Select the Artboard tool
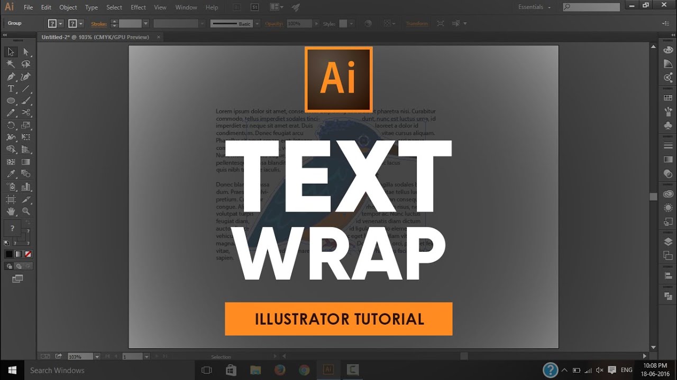The image size is (677, 380). pos(11,199)
